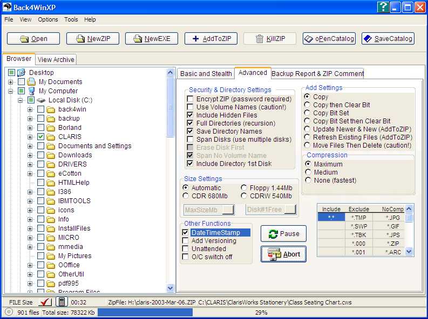Screen dimensions: 428x319
Task: Click the My Documents folder icon
Action: click(x=31, y=82)
